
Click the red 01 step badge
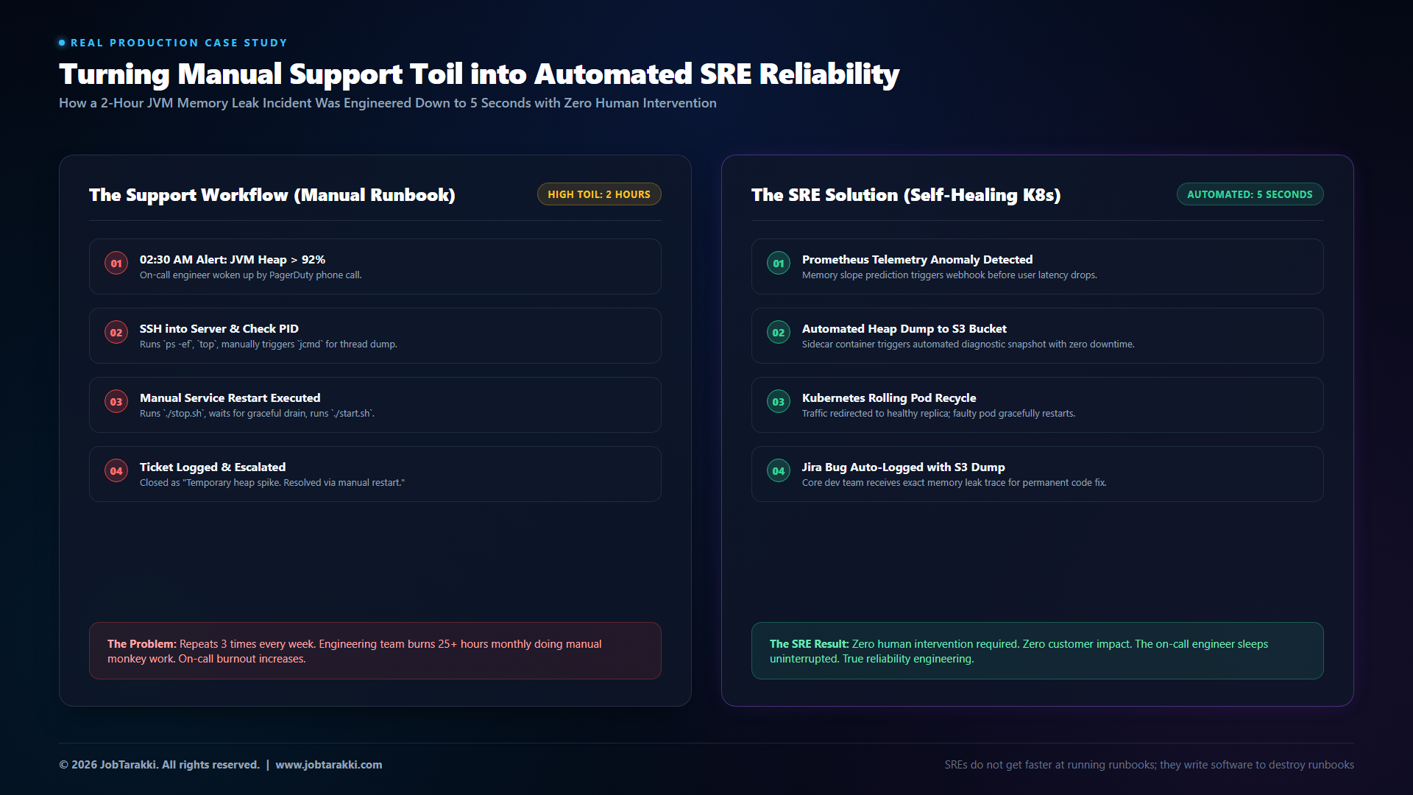[116, 264]
